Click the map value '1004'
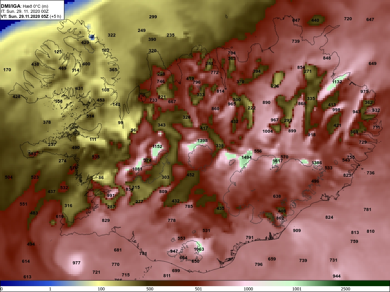 click(x=268, y=131)
